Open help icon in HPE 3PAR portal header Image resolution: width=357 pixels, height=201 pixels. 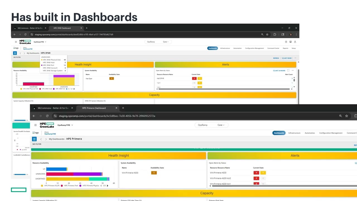(x=286, y=42)
